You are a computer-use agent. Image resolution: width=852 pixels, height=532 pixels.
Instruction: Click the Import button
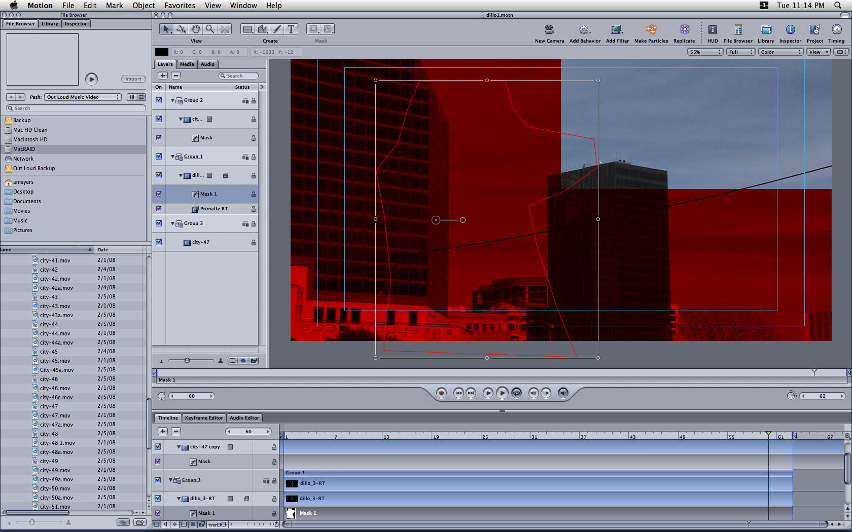[133, 79]
